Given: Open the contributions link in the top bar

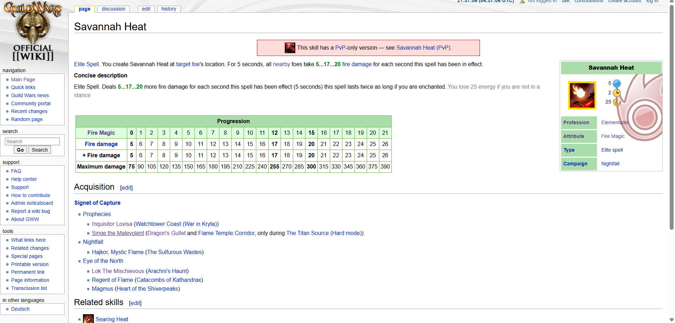Looking at the screenshot, I should [x=589, y=1].
